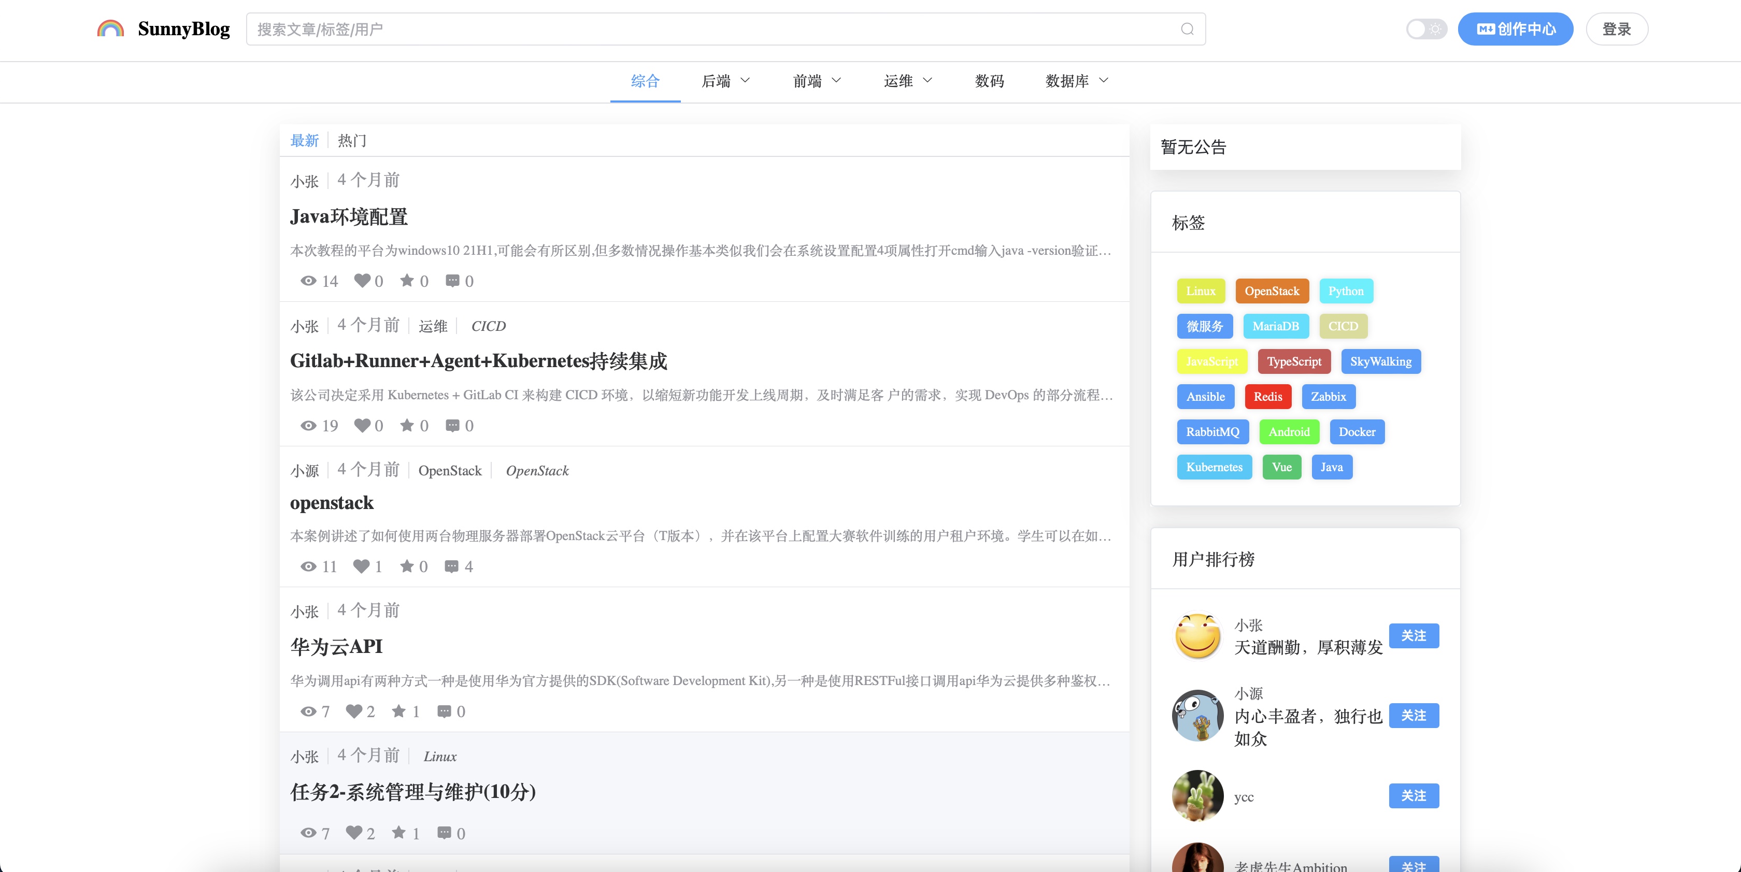
Task: Select the 微服务 tag
Action: pos(1205,326)
